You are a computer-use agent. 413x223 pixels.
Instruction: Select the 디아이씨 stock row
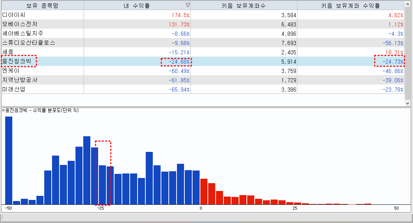[x=203, y=15]
